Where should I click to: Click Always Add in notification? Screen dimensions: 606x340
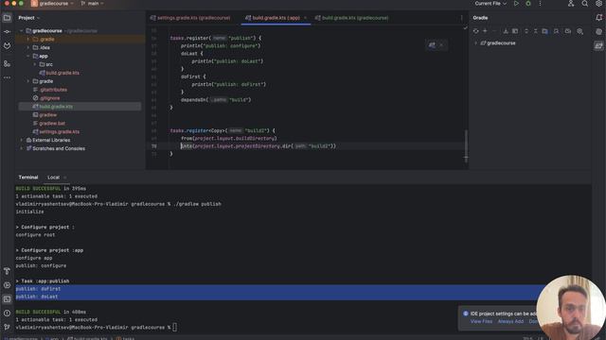coord(510,321)
